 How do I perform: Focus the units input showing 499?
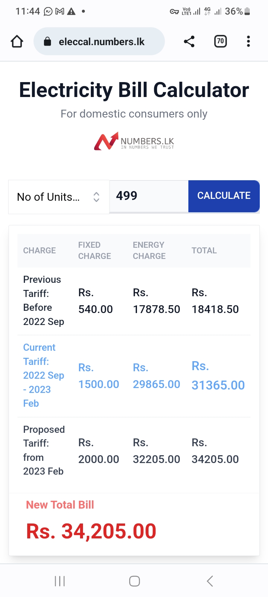click(x=149, y=196)
